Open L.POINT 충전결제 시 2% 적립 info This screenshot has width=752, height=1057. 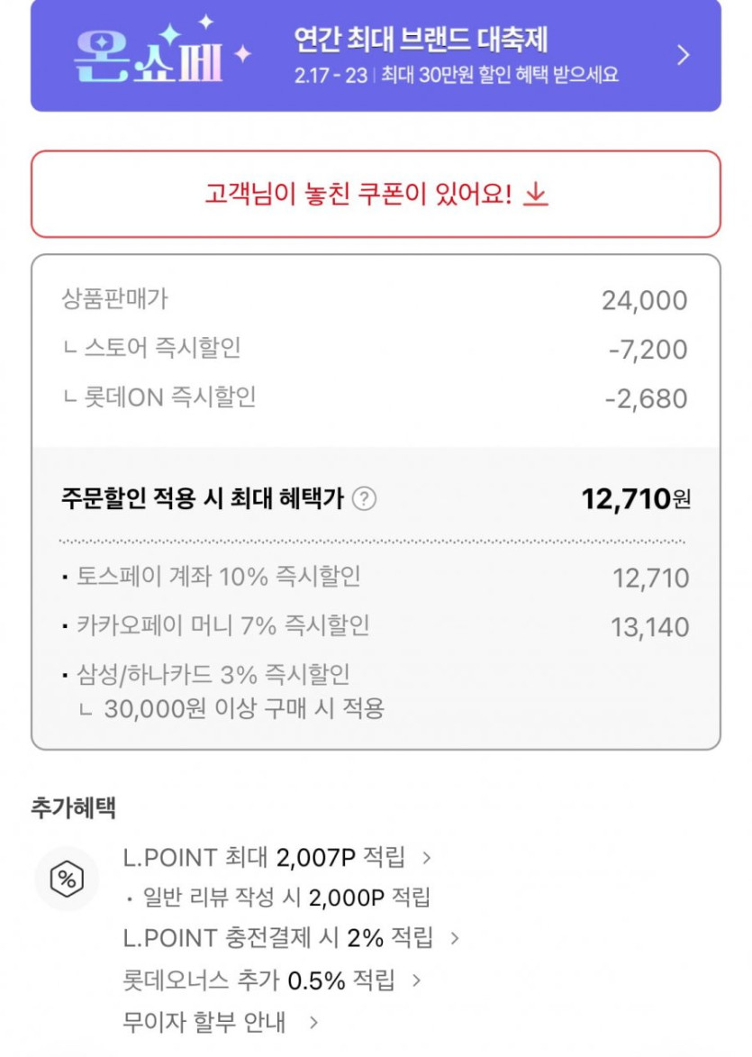point(277,937)
